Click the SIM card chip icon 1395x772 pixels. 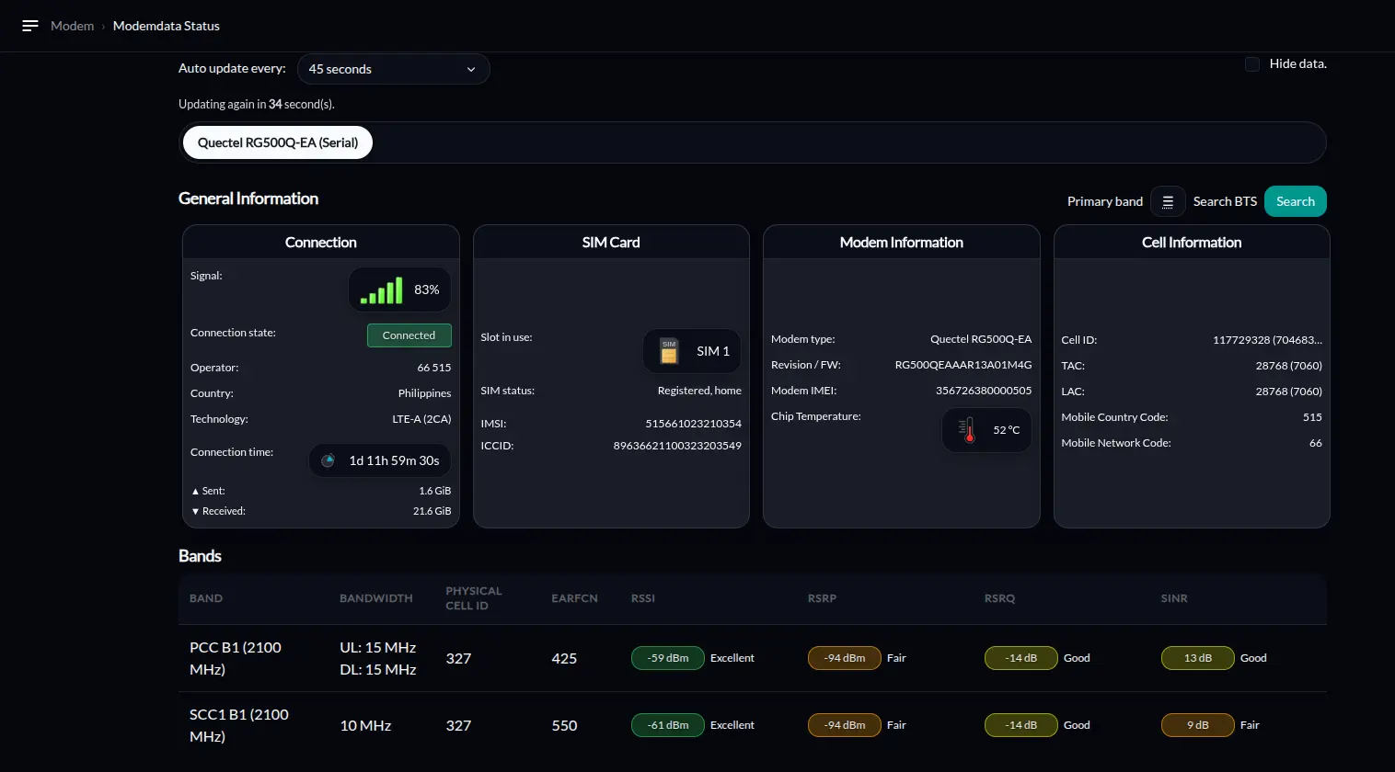pos(669,351)
